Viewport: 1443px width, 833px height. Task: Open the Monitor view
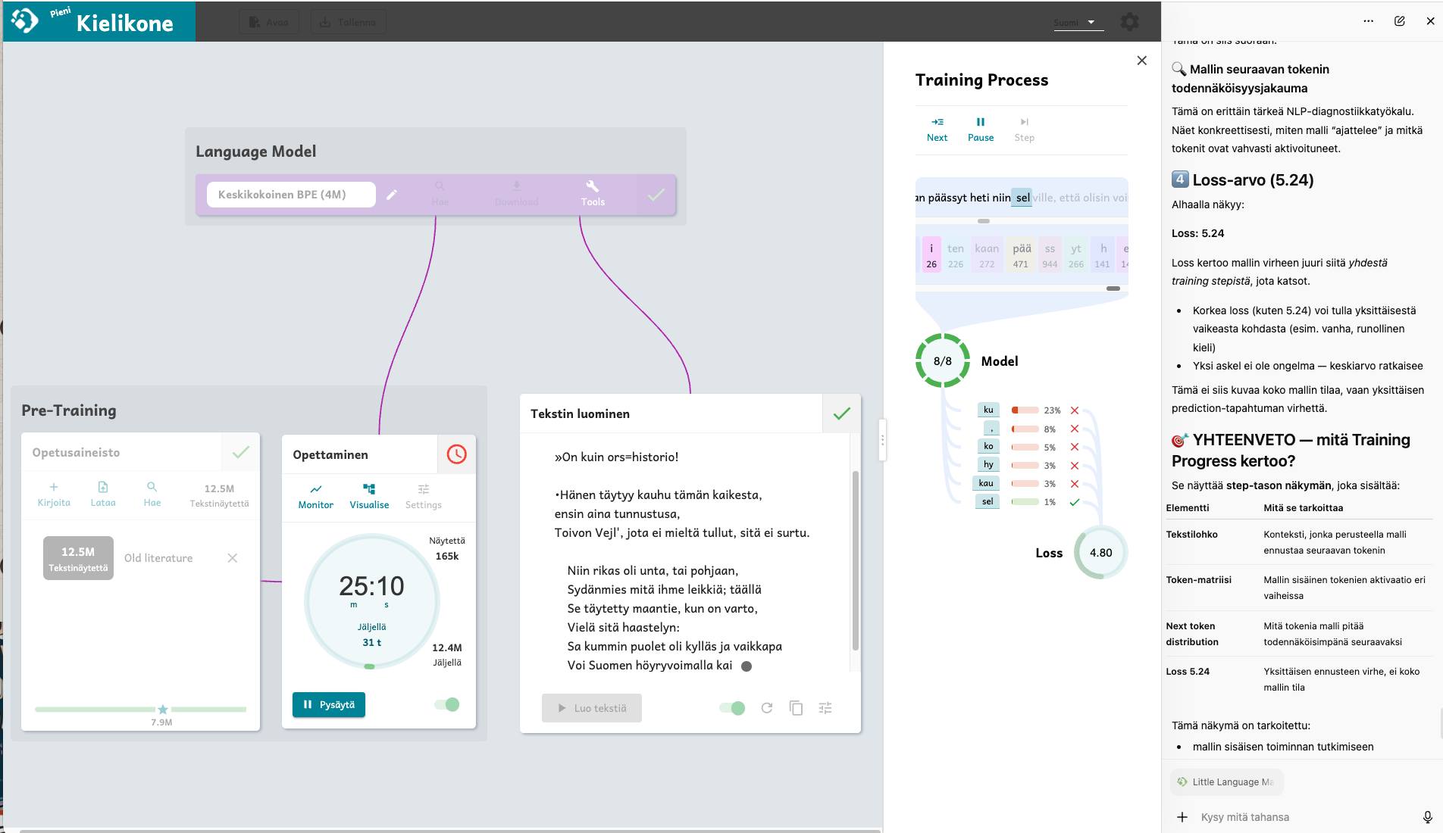[316, 497]
